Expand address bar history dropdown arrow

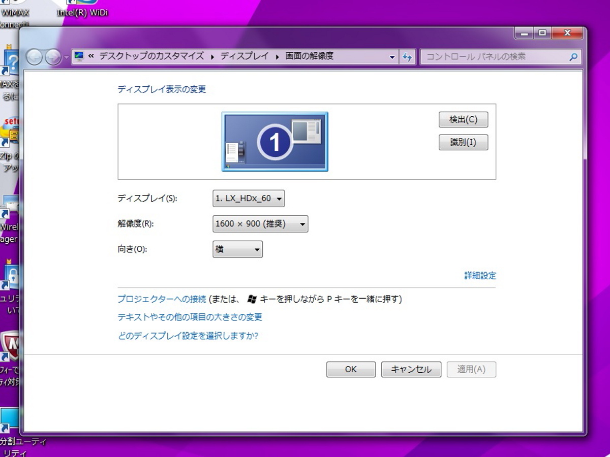(392, 57)
